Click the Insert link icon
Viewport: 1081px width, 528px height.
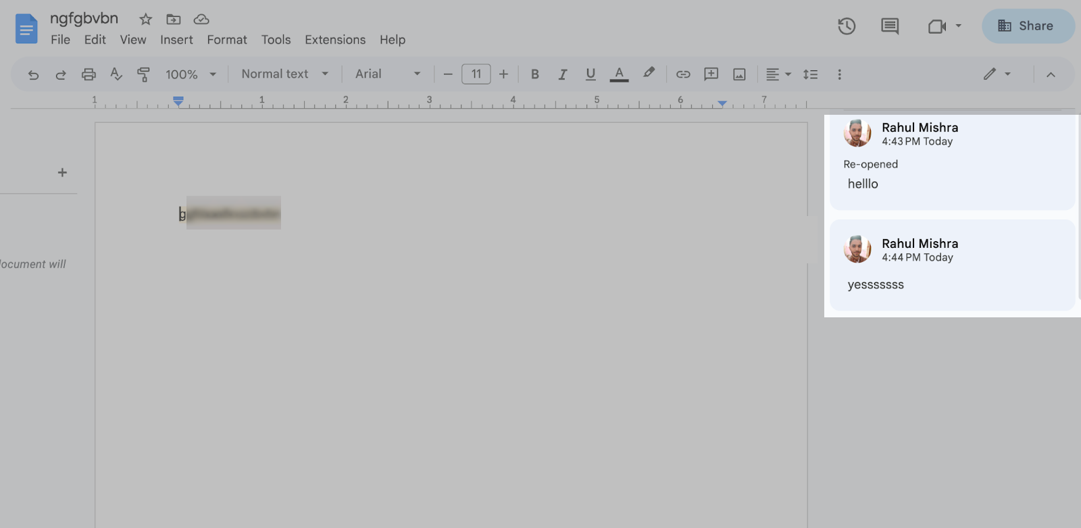coord(683,74)
